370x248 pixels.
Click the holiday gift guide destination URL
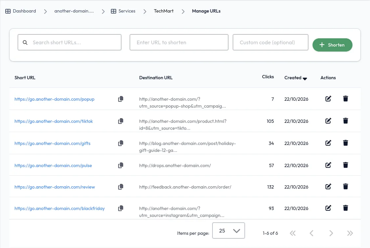(187, 147)
